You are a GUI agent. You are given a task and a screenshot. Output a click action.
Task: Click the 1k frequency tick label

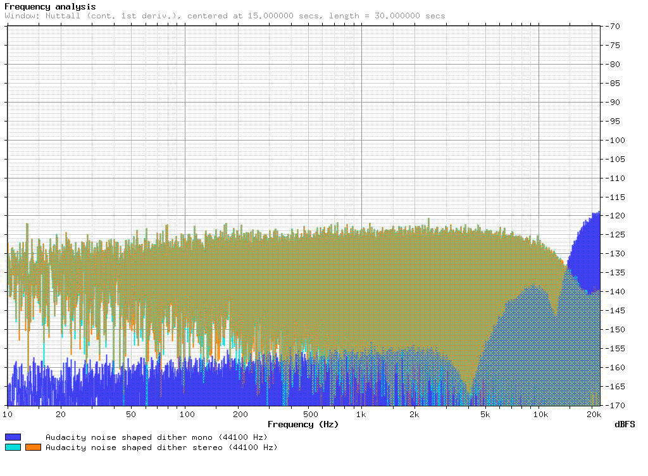pos(360,414)
